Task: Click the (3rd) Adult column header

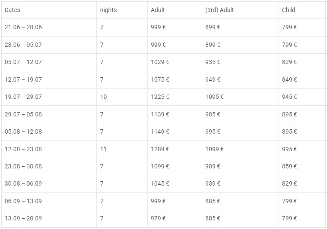Action: point(219,10)
